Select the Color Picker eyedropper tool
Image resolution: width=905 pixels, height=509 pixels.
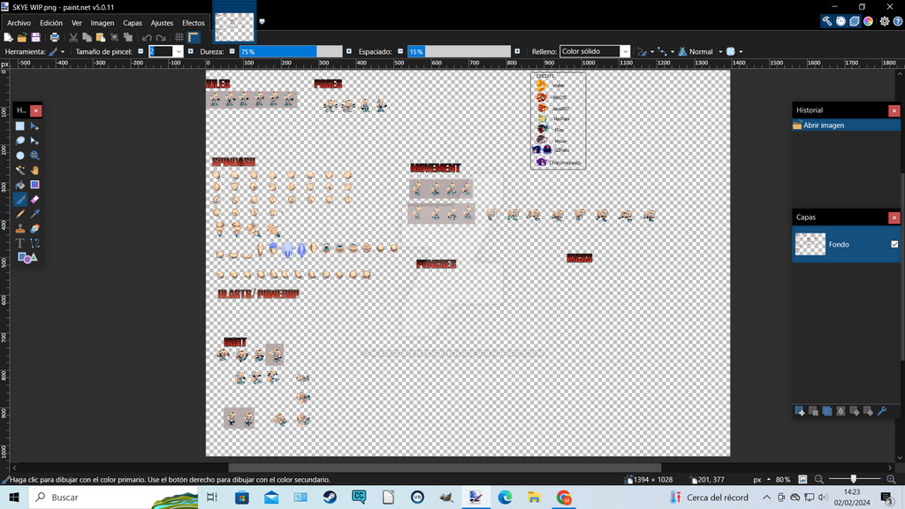click(x=34, y=214)
